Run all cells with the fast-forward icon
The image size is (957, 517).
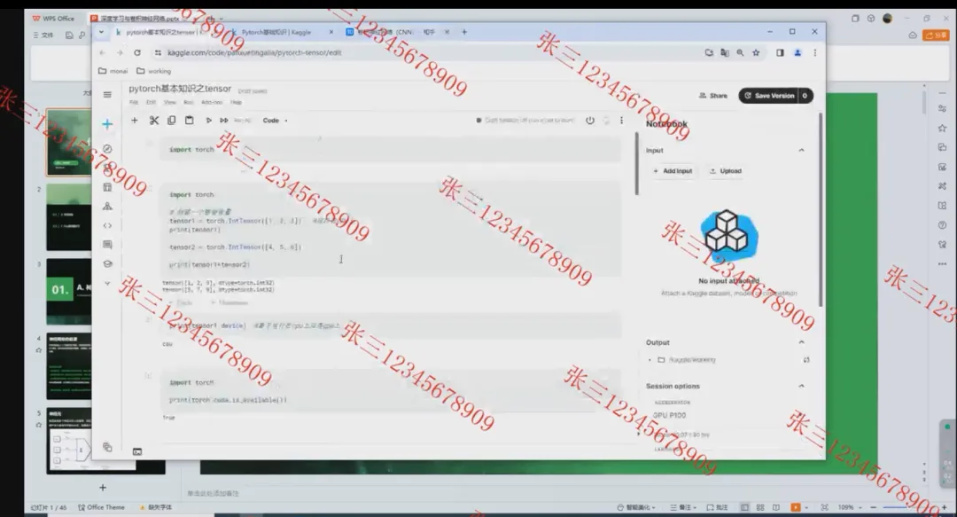pyautogui.click(x=224, y=121)
